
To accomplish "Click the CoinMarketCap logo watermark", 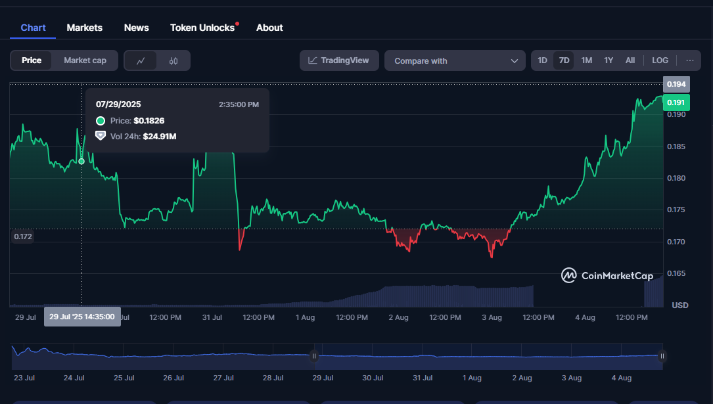I will (607, 275).
